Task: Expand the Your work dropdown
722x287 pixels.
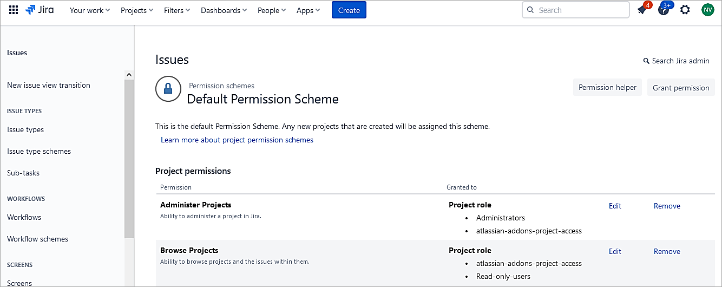Action: (x=90, y=10)
